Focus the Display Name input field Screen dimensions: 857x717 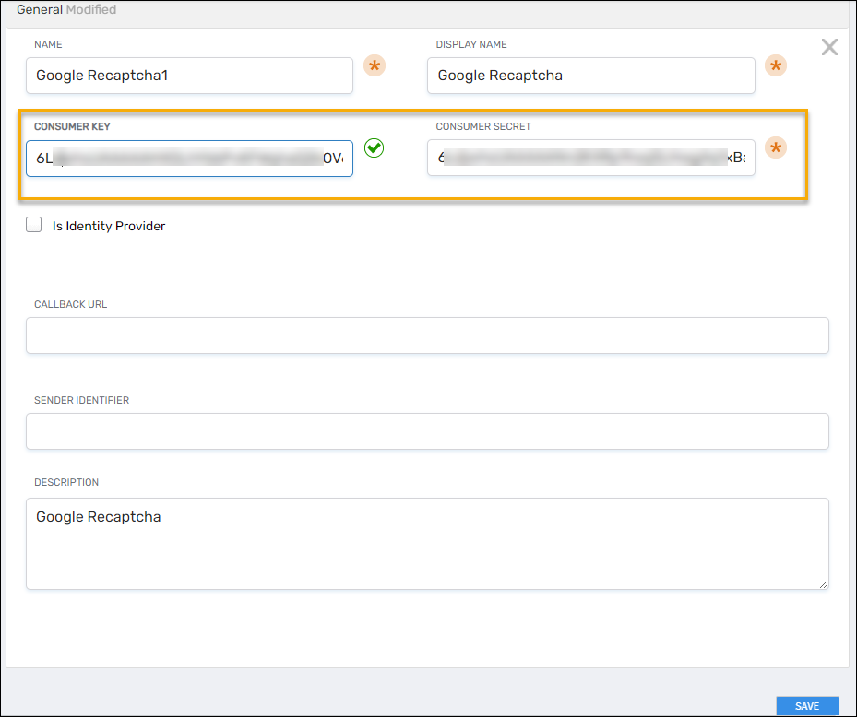click(x=590, y=76)
